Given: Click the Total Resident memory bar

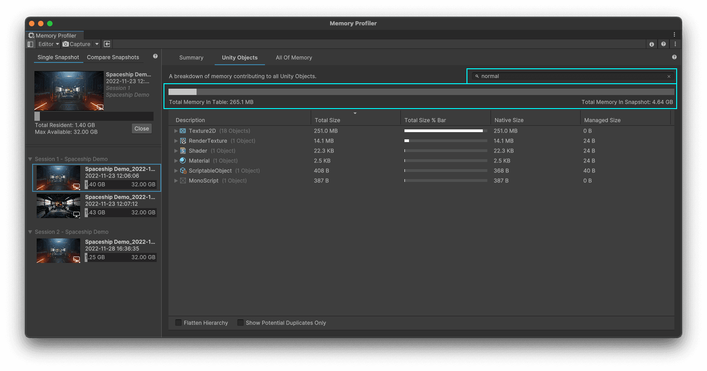Looking at the screenshot, I should click(94, 116).
